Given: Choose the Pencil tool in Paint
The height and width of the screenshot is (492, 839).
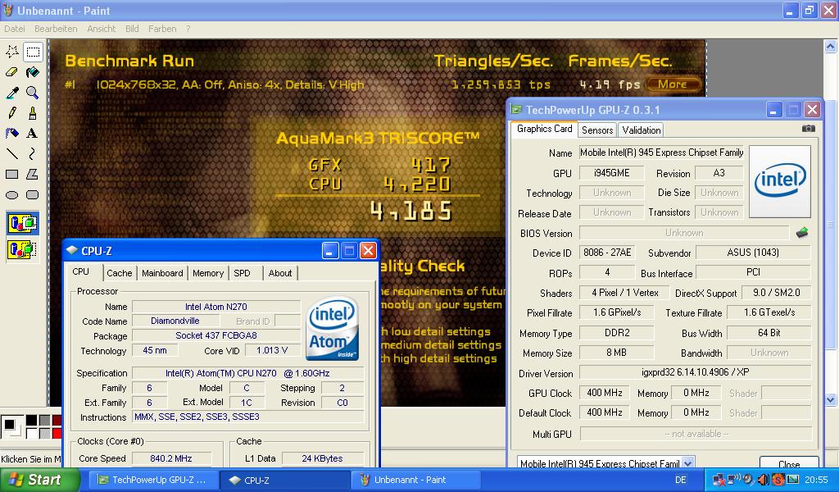Looking at the screenshot, I should pyautogui.click(x=11, y=113).
